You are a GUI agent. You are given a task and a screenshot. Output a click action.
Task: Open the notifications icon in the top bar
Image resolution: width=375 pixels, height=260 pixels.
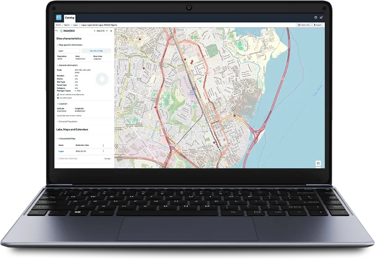point(321,18)
